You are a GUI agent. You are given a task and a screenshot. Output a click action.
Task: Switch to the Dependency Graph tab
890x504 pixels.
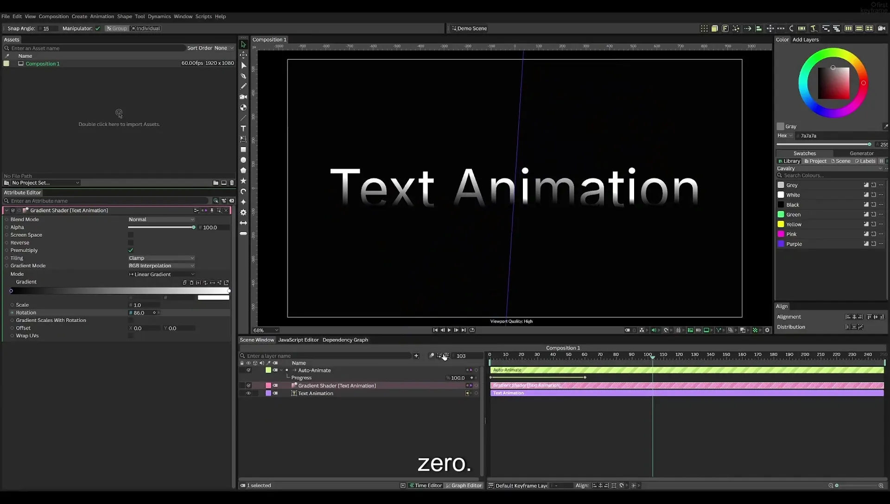[345, 340]
